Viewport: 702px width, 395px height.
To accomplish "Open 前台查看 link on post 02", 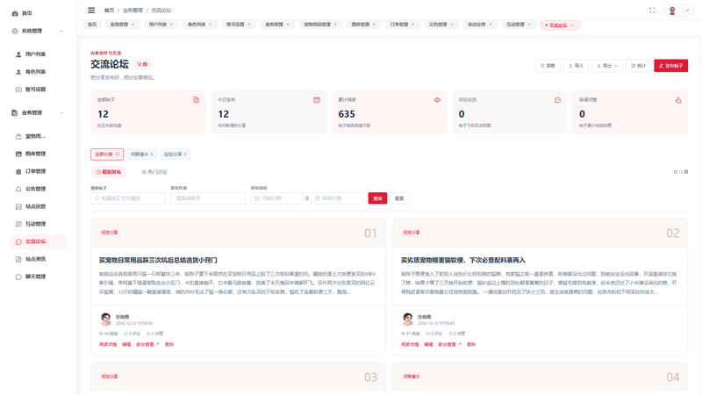I will tap(449, 345).
